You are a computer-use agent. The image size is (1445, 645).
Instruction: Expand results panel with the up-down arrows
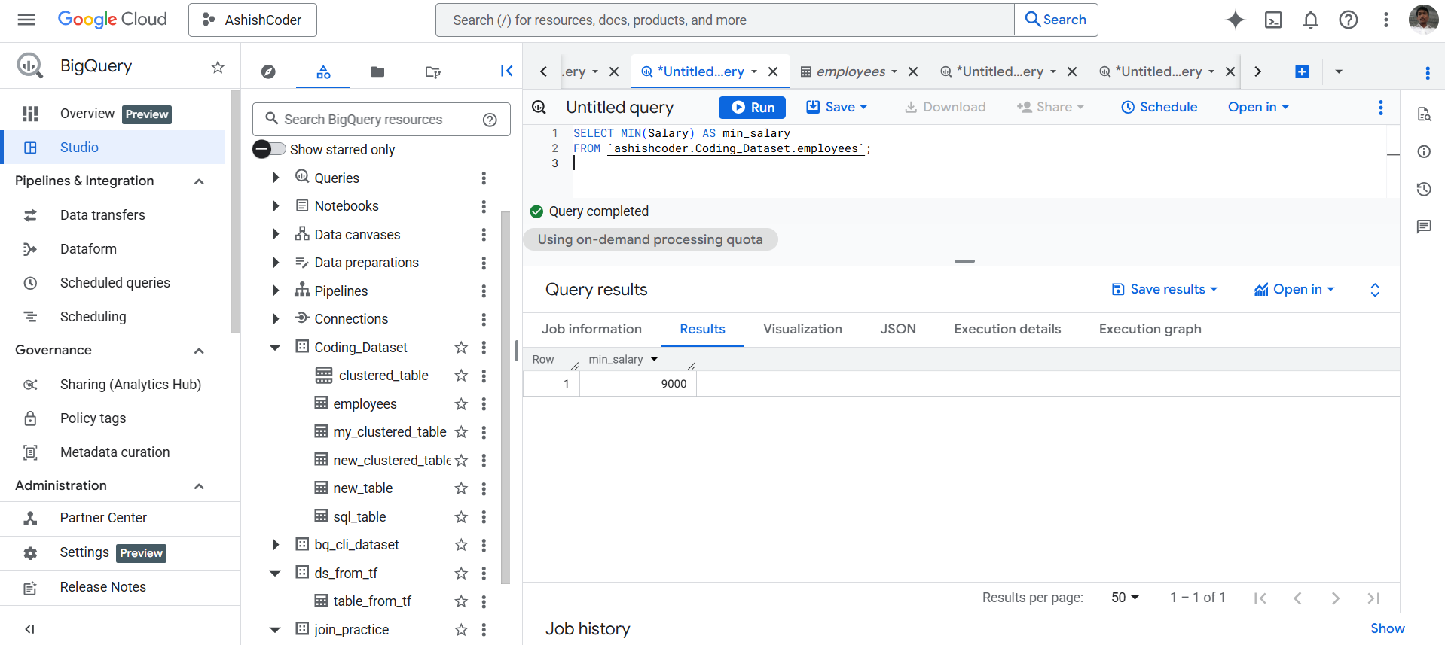tap(1375, 290)
